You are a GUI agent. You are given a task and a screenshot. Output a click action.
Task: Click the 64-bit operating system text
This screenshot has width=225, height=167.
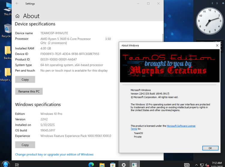pyautogui.click(x=72, y=65)
